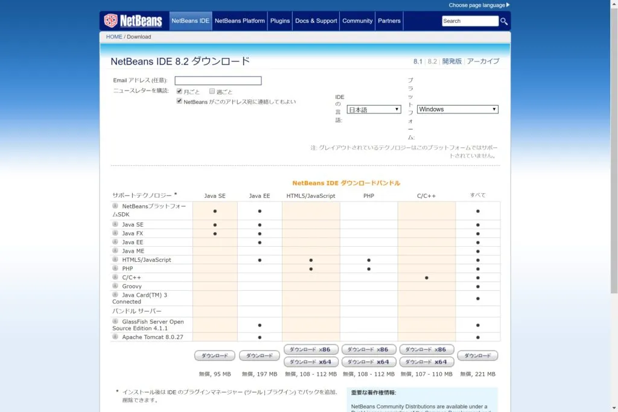
Task: Click the '無償, 197 MB' size text
Action: pyautogui.click(x=260, y=374)
